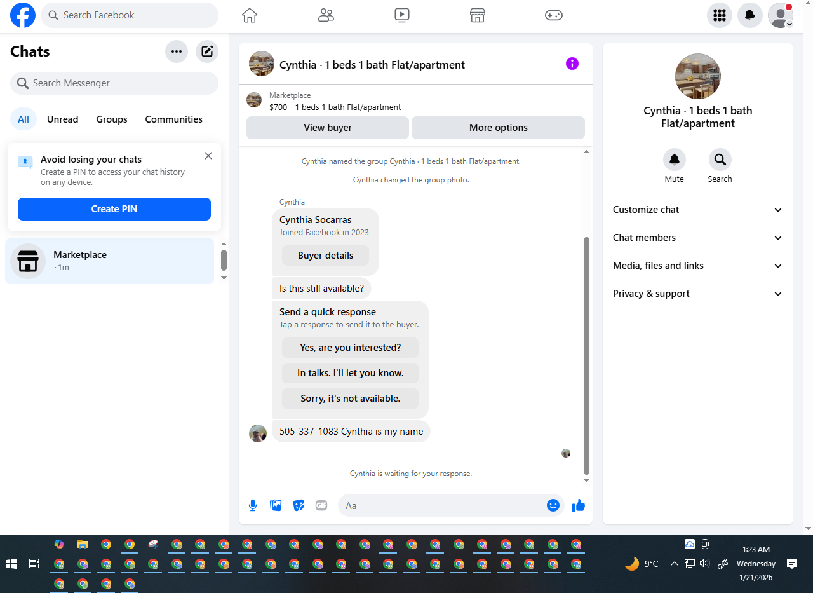Mute the conversation with the bell icon
The height and width of the screenshot is (593, 813).
pos(675,160)
